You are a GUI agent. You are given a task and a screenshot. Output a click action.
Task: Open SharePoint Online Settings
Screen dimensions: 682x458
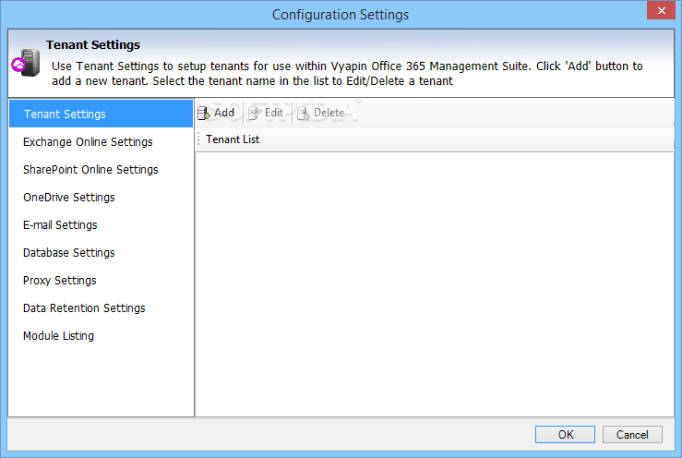(101, 169)
